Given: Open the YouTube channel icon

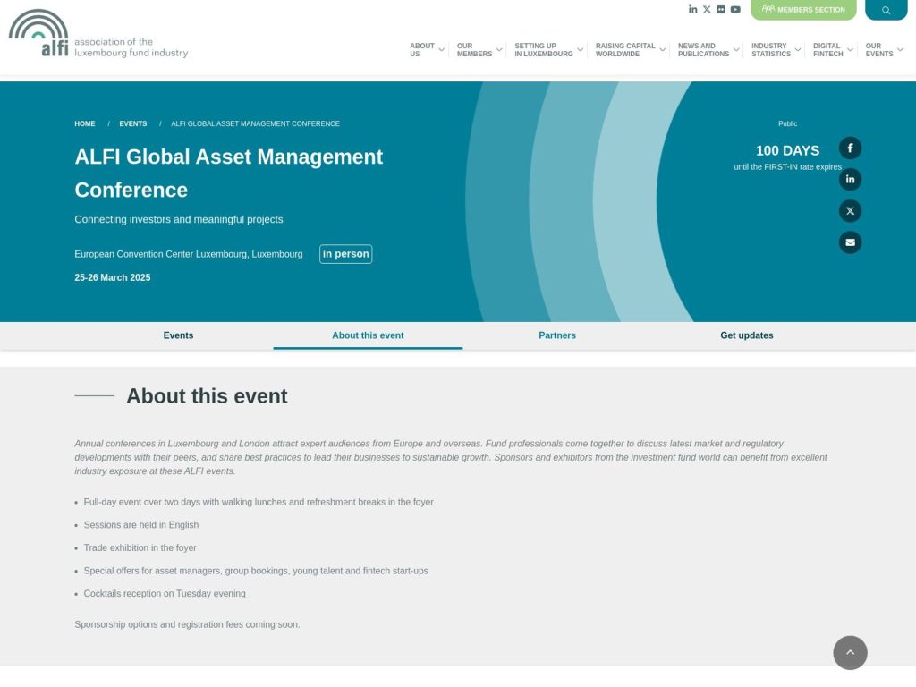Looking at the screenshot, I should (x=735, y=9).
